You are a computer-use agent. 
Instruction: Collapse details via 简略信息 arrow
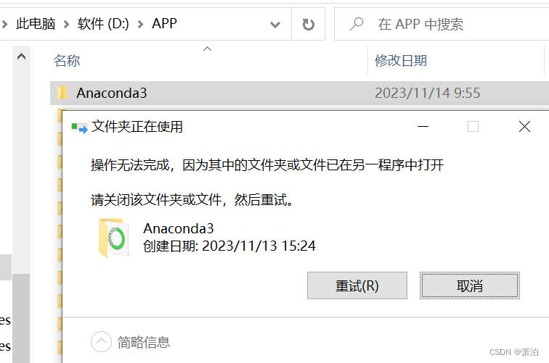coord(101,341)
